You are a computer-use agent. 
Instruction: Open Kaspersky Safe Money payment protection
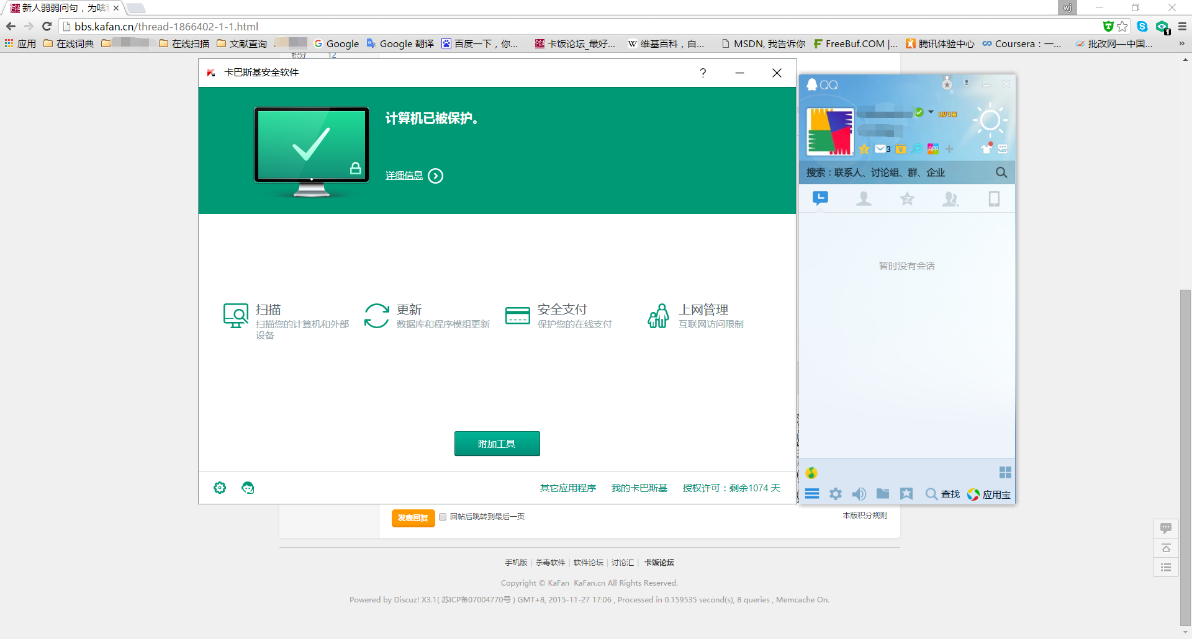pyautogui.click(x=558, y=316)
